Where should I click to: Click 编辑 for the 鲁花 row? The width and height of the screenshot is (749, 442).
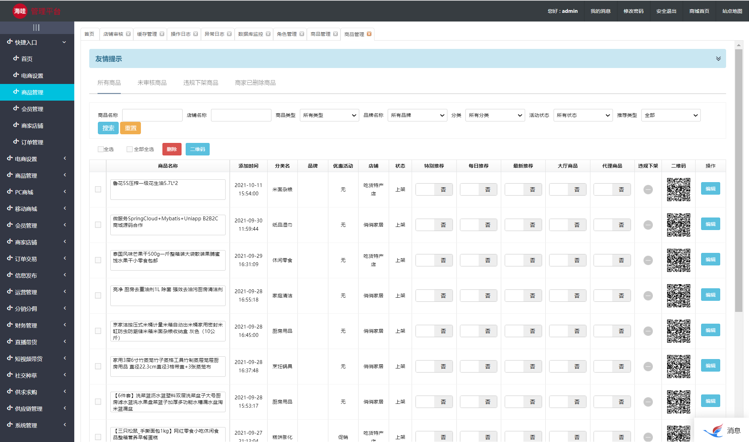710,189
